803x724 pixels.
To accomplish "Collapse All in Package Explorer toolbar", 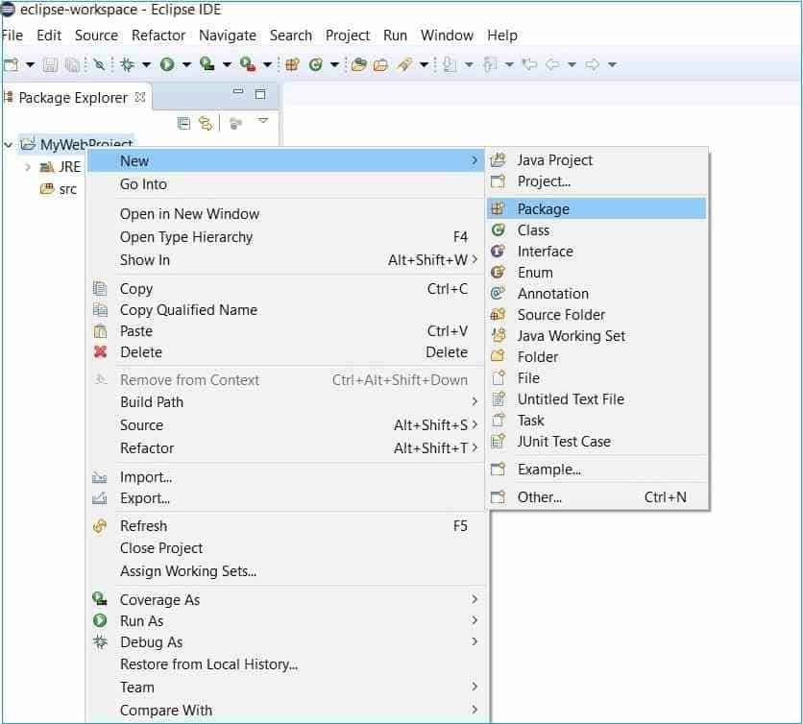I will click(x=183, y=122).
